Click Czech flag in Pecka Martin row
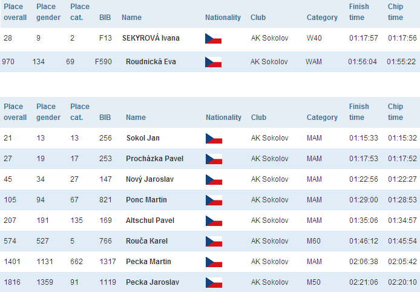 click(x=214, y=262)
